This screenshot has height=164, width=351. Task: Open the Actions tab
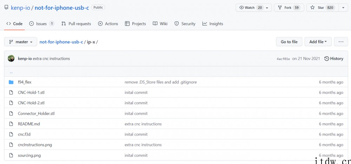point(108,24)
